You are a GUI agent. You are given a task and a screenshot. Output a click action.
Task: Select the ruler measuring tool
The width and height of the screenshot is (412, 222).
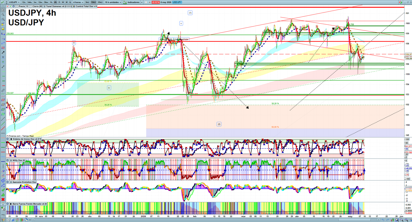(x=3, y=90)
